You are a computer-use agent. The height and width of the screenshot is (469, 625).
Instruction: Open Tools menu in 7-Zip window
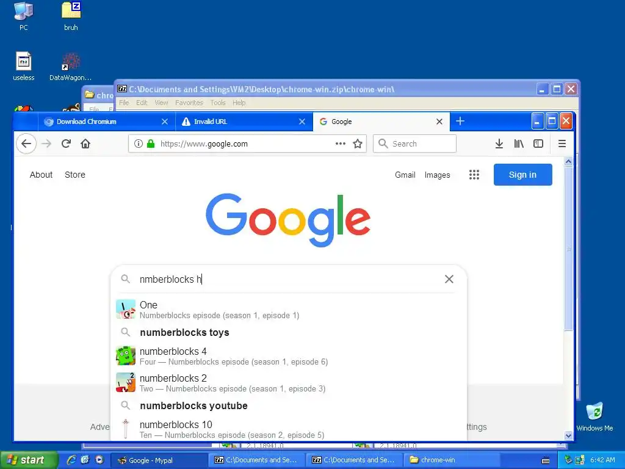(218, 103)
